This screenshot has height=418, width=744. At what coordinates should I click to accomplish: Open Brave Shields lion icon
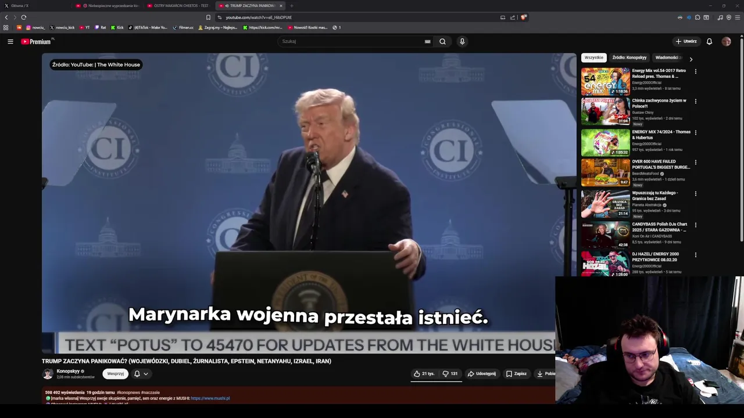524,17
